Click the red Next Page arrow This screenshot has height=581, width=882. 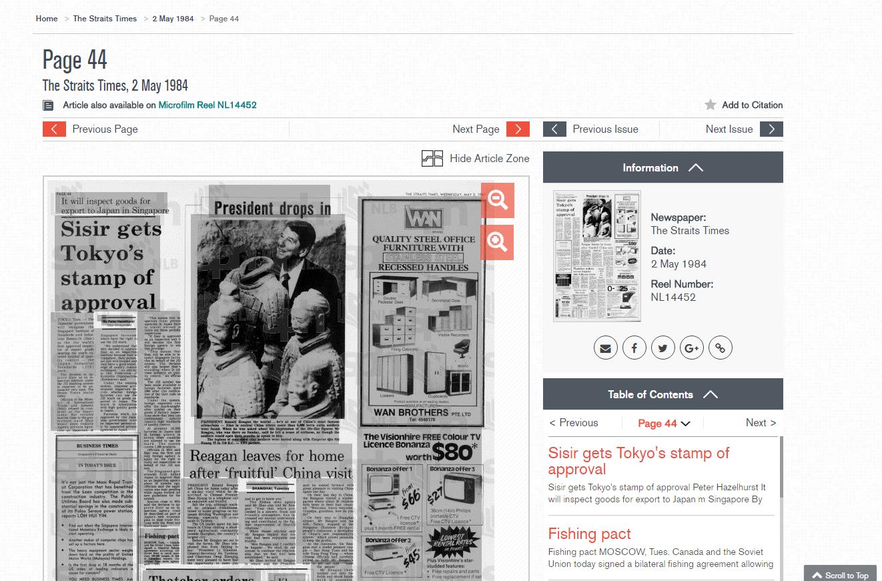518,129
